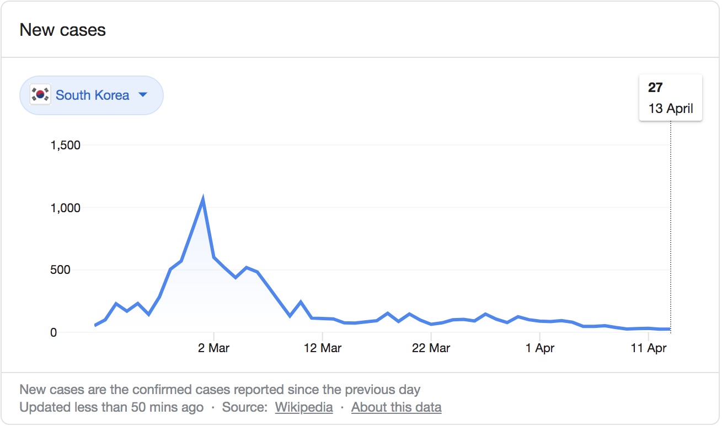Click the 1,500 y-axis label
Screen dimensions: 722x426
pyautogui.click(x=65, y=145)
